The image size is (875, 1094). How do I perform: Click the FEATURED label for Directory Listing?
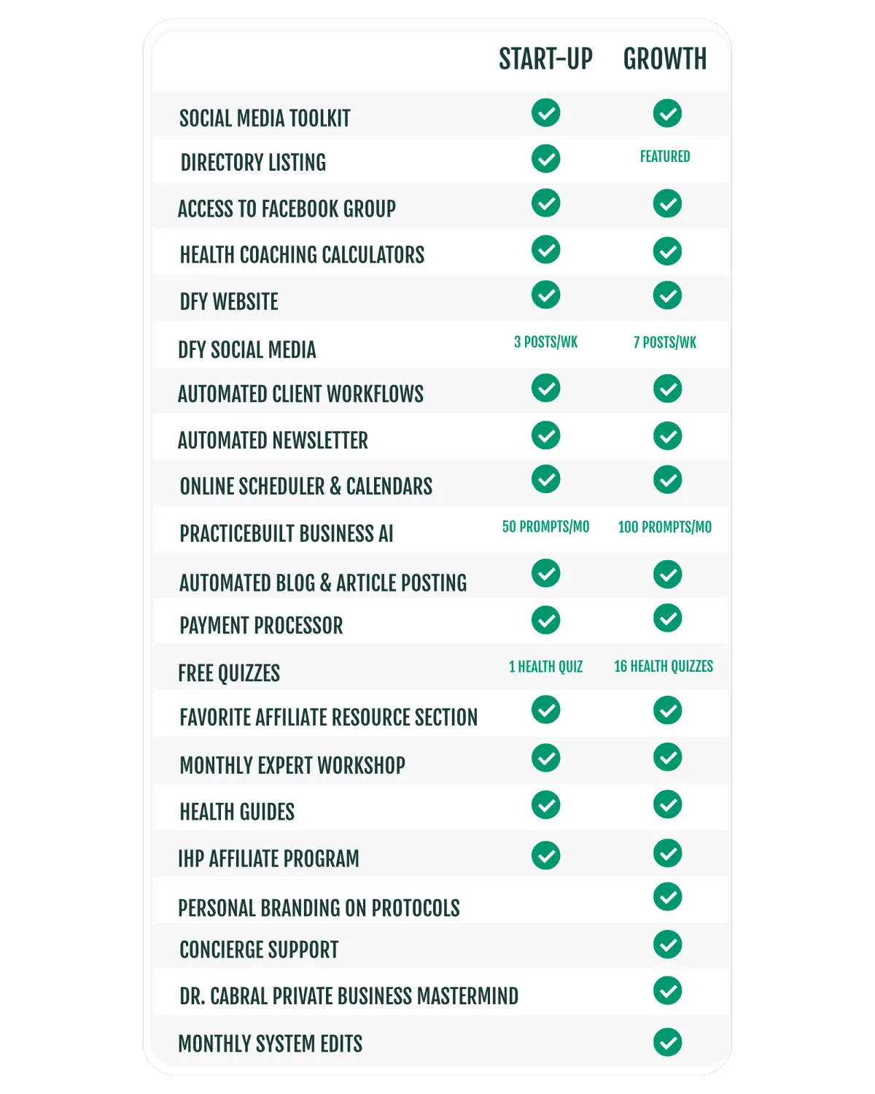[664, 156]
